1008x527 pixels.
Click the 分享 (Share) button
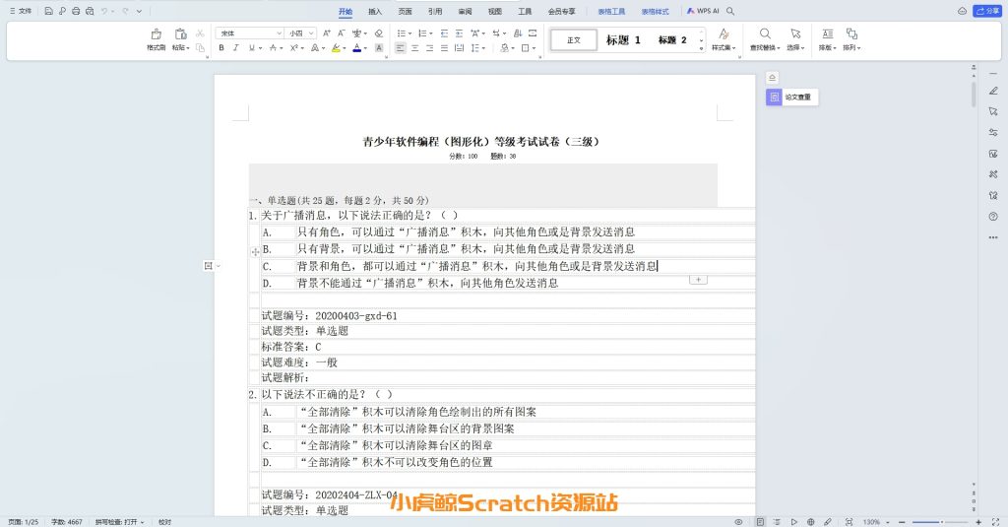click(986, 11)
